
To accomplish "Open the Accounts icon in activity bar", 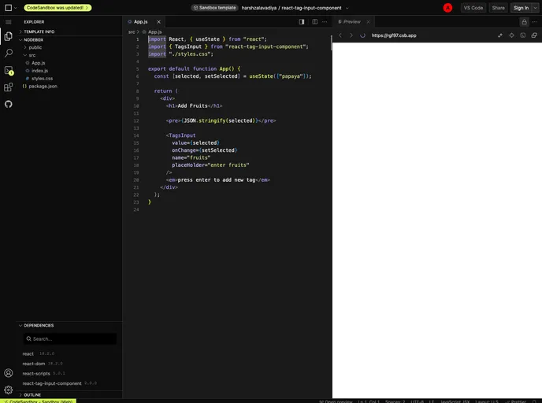I will [9, 373].
